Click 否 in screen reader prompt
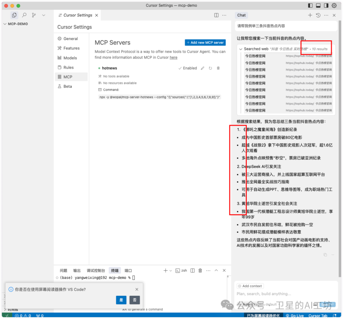Screen dimensions: 343x319 135,300
